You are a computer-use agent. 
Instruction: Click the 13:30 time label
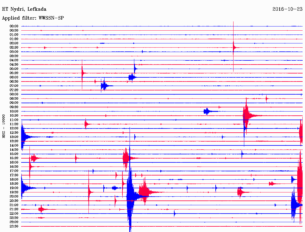coord(14,141)
